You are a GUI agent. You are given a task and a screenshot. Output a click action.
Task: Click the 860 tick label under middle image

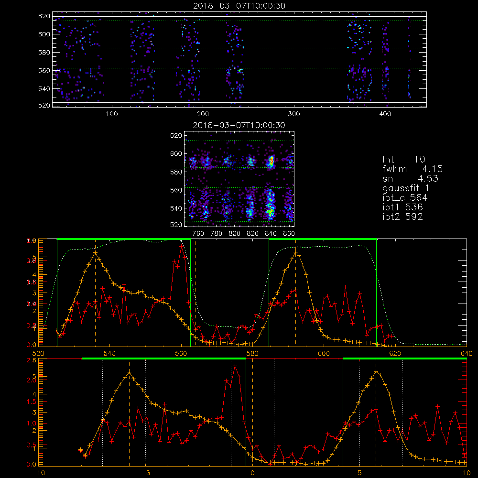click(x=289, y=234)
